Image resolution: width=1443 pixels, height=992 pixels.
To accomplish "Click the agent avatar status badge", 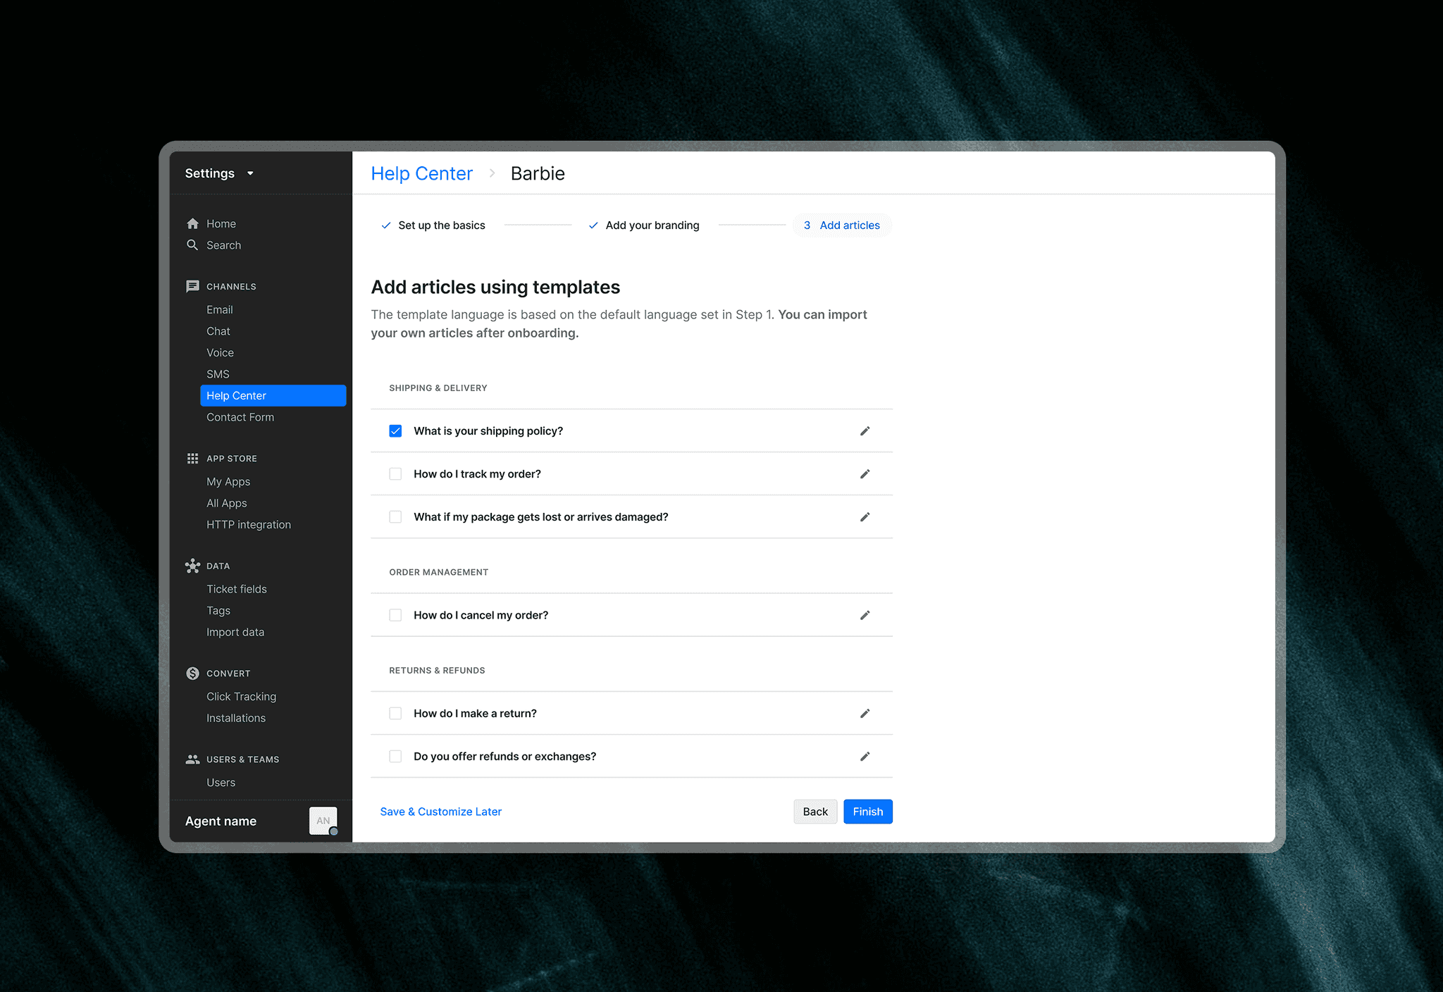I will coord(333,831).
